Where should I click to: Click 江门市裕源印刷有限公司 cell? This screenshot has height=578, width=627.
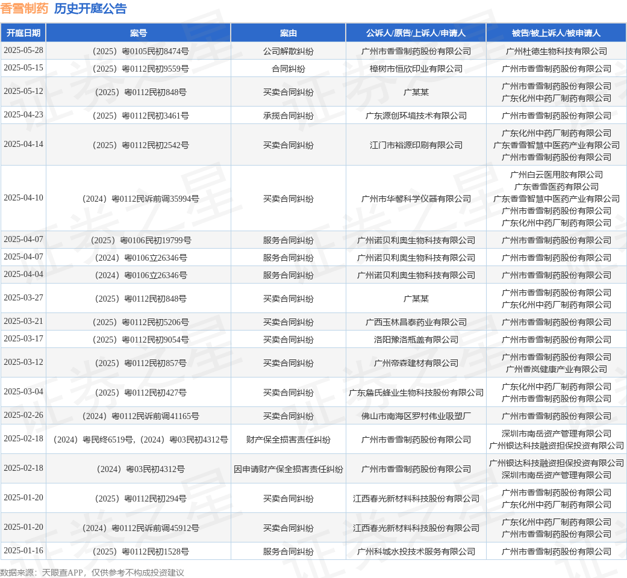coord(416,146)
